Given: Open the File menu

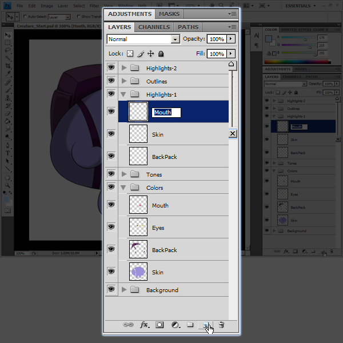Looking at the screenshot, I should (x=19, y=6).
